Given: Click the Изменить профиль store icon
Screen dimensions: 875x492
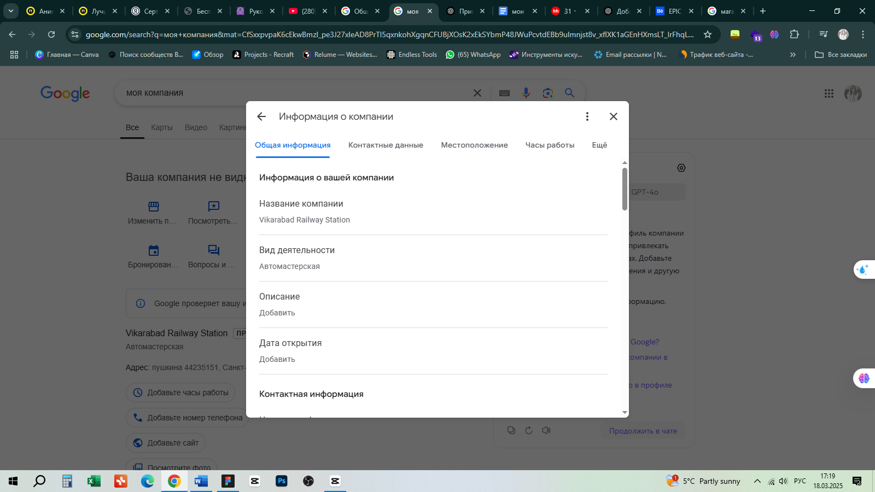Looking at the screenshot, I should click(x=154, y=206).
